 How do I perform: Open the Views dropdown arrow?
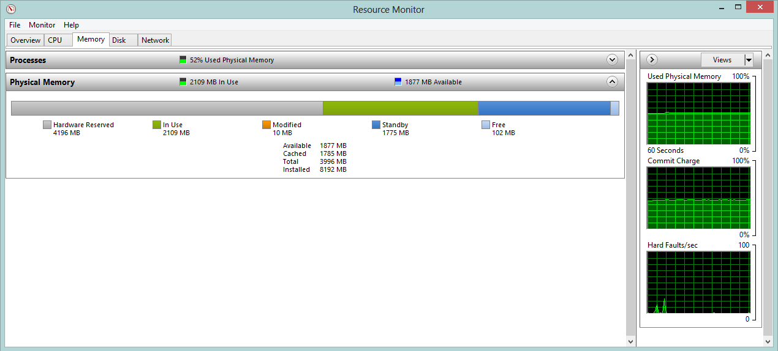pyautogui.click(x=749, y=60)
